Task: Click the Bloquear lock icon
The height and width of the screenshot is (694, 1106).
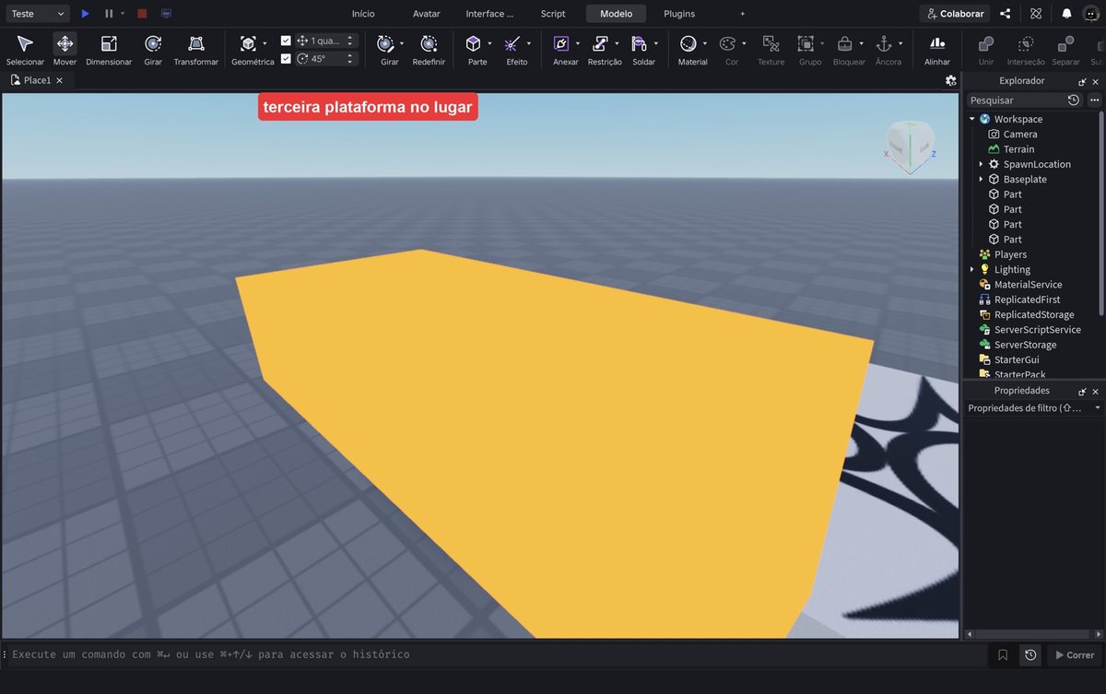Action: click(844, 43)
